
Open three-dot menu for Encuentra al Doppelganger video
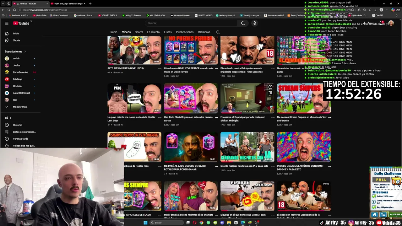(273, 117)
